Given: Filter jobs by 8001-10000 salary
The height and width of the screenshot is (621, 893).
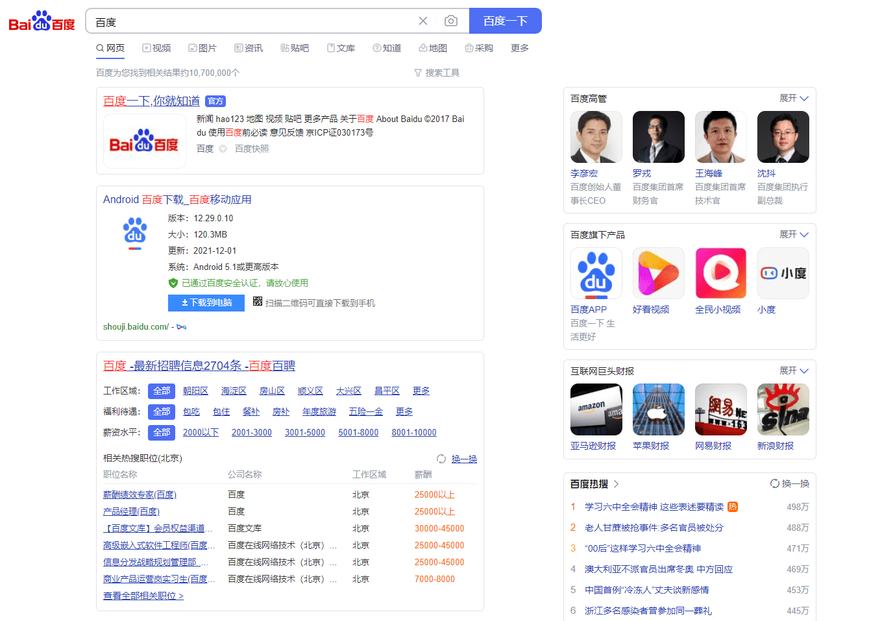Looking at the screenshot, I should coord(414,432).
